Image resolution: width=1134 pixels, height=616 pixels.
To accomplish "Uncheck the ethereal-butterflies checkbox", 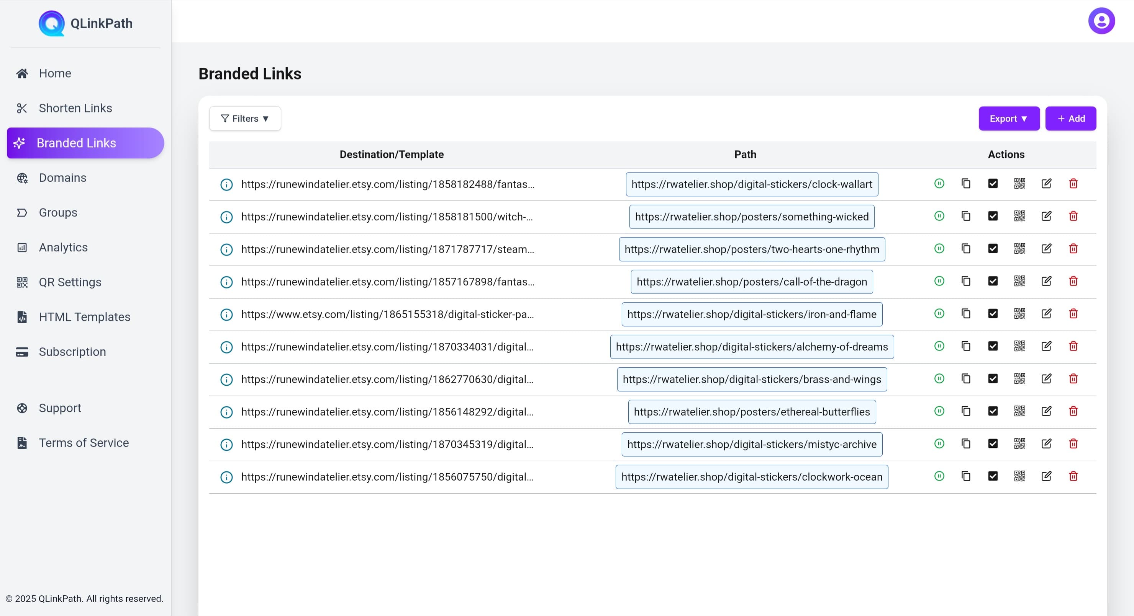I will 993,411.
